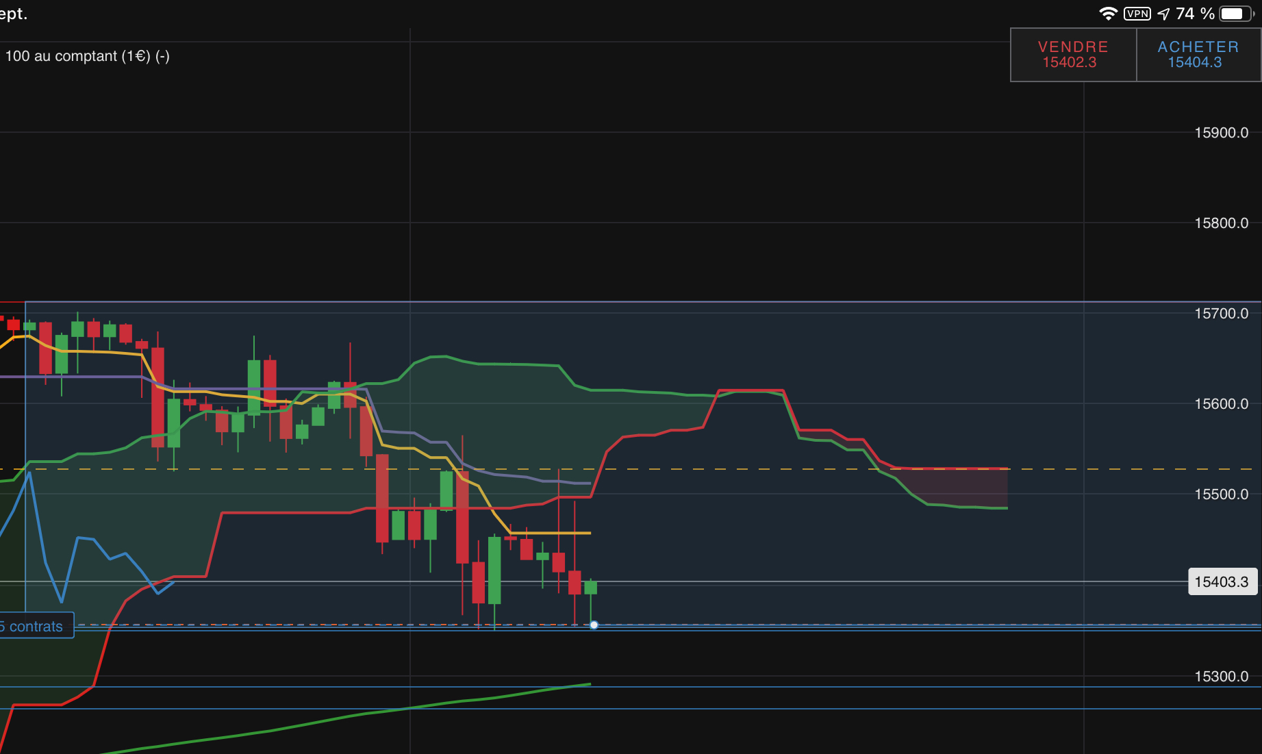The width and height of the screenshot is (1262, 754).
Task: Click the location services arrow icon
Action: (x=1163, y=14)
